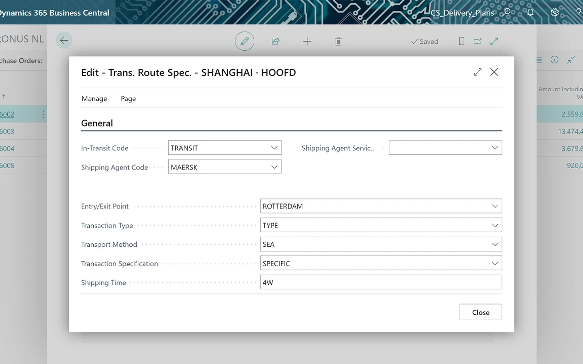Open the Manage menu
The height and width of the screenshot is (364, 583).
point(94,99)
